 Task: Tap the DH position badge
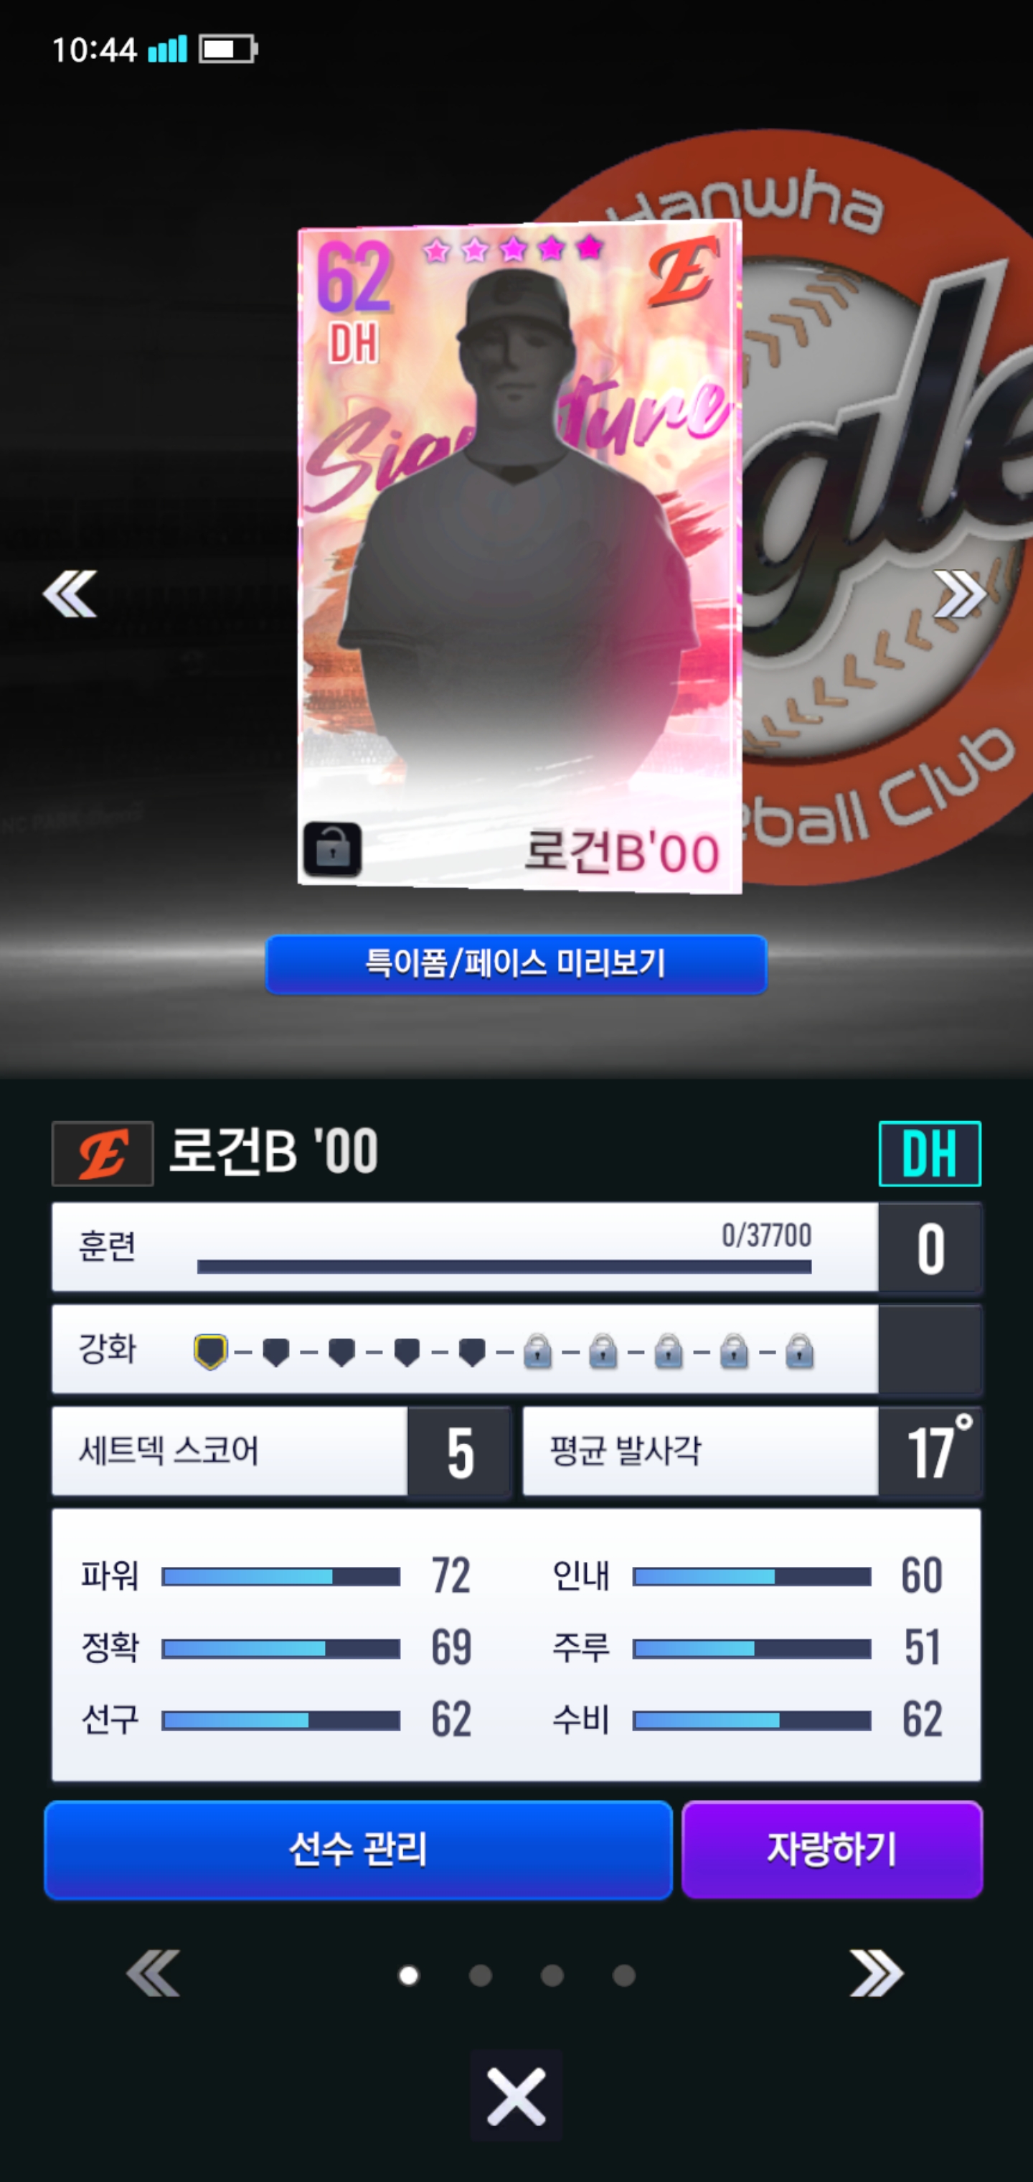[930, 1153]
